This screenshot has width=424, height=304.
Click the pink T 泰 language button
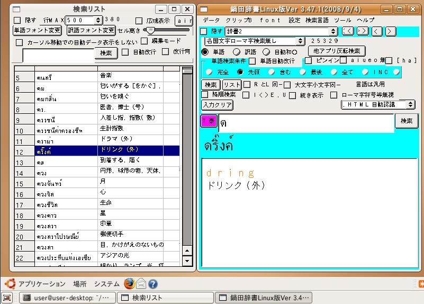click(x=209, y=121)
